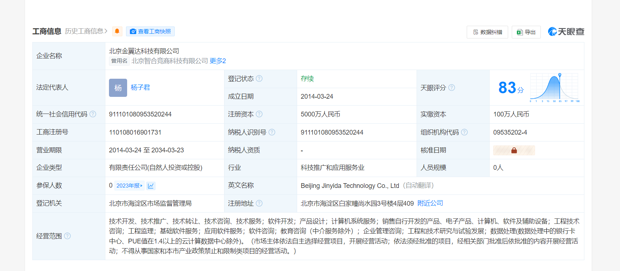Open 附近公司 nearby companies link
Image resolution: width=620 pixels, height=271 pixels.
[430, 203]
